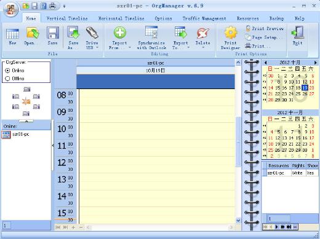This screenshot has width=320, height=239.
Task: Click Rights column header
Action: 298,165
